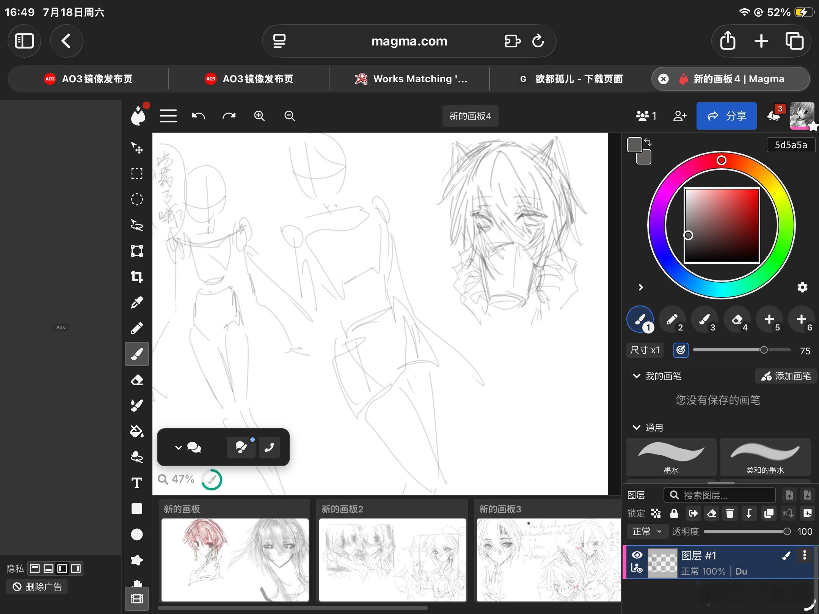Select the ellipse shape tool

click(137, 534)
